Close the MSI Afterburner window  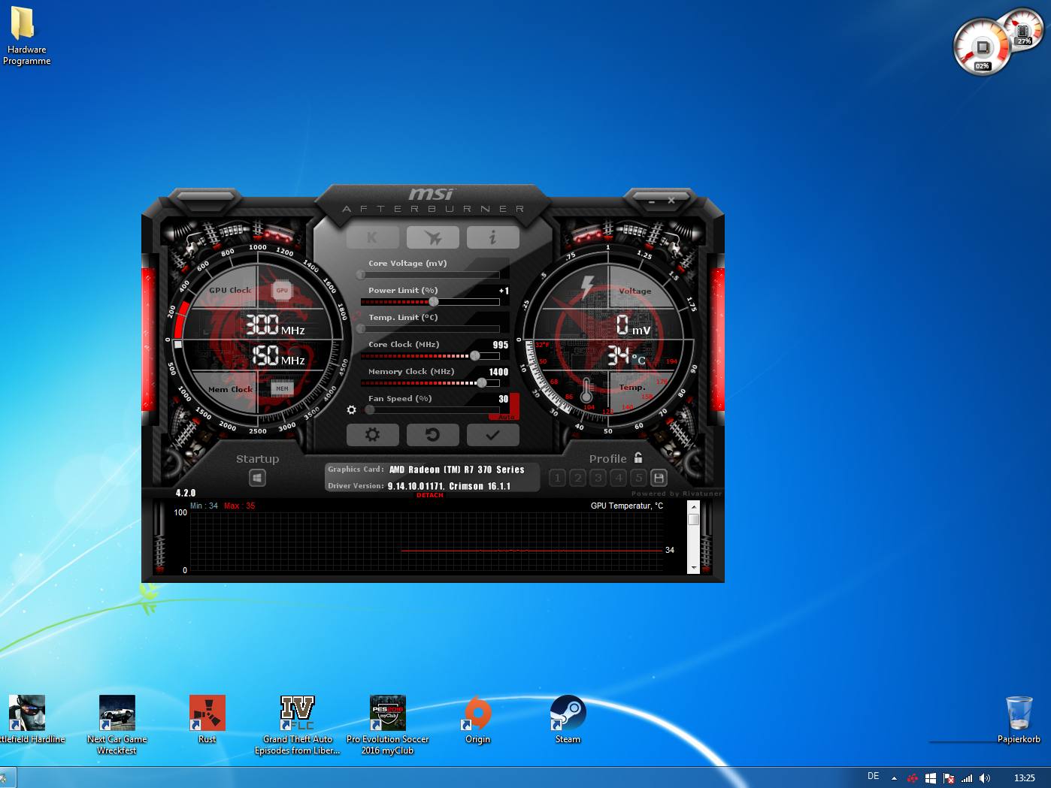(x=671, y=201)
